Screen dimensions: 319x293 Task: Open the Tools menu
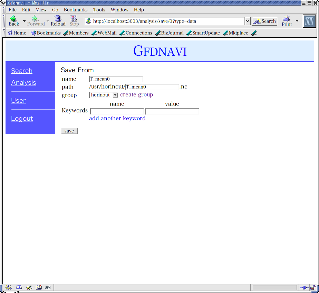(99, 10)
